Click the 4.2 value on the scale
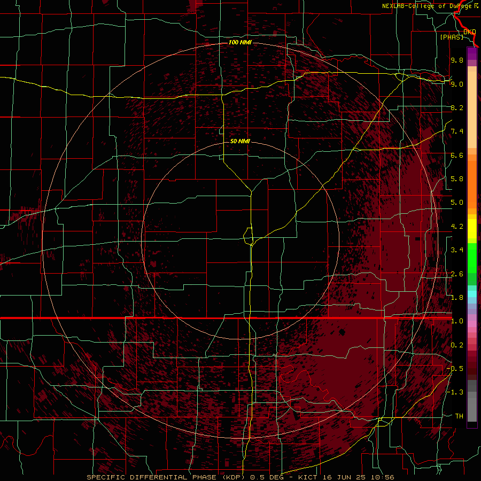This screenshot has height=481, width=481. click(457, 227)
